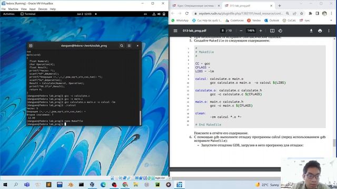Open the WhatsApp bookmark

click(180, 20)
